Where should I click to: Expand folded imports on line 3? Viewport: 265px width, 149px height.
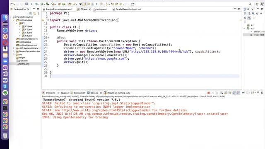coord(48,20)
